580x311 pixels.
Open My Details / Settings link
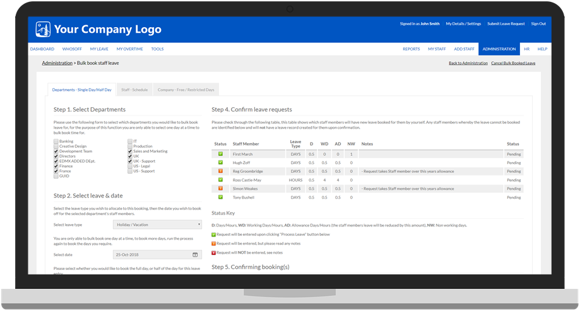tap(463, 24)
